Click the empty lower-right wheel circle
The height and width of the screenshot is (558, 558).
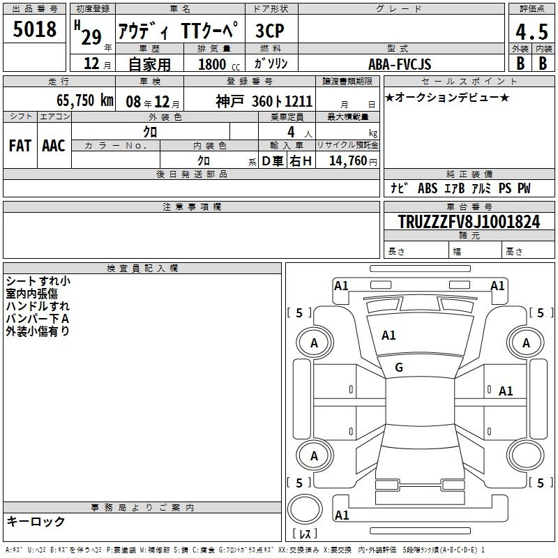[526, 456]
